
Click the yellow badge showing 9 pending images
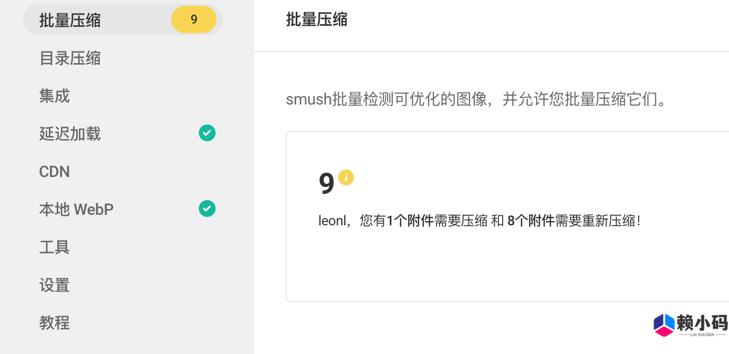coord(194,19)
